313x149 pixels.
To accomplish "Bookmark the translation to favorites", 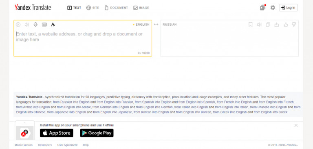I will (251, 24).
